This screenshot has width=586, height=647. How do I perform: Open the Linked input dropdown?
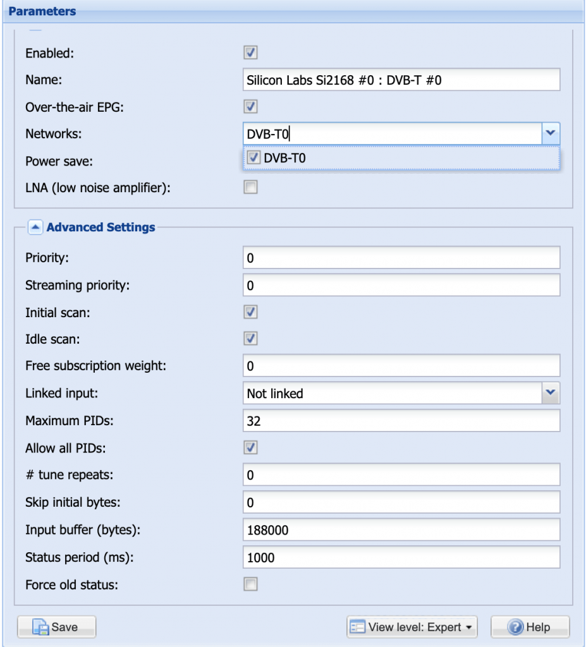coord(551,394)
